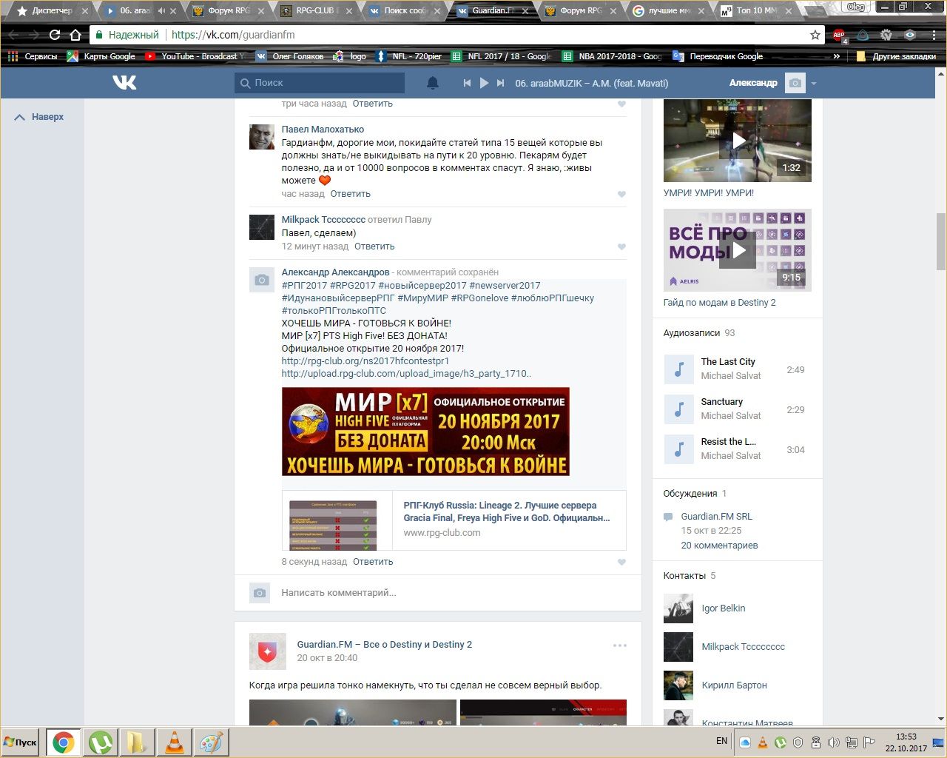Viewport: 947px width, 758px height.
Task: Click camera icon beside comment field
Action: click(260, 593)
